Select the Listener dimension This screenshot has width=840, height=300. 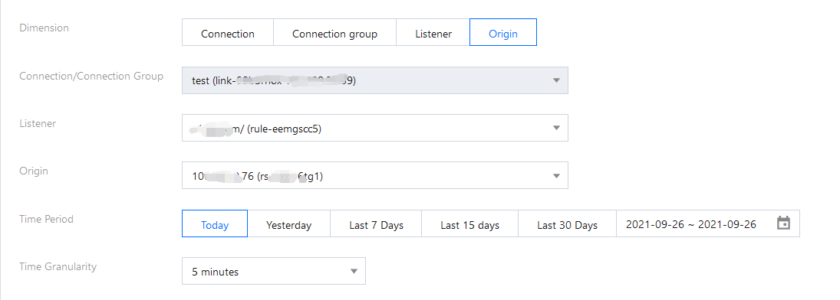[x=433, y=33]
